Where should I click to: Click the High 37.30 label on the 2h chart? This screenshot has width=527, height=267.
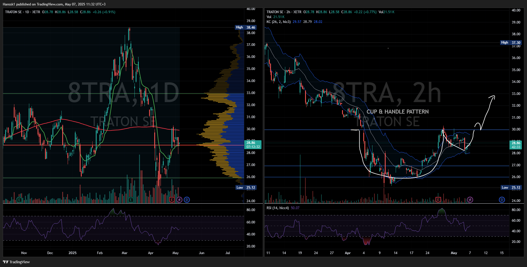click(510, 42)
